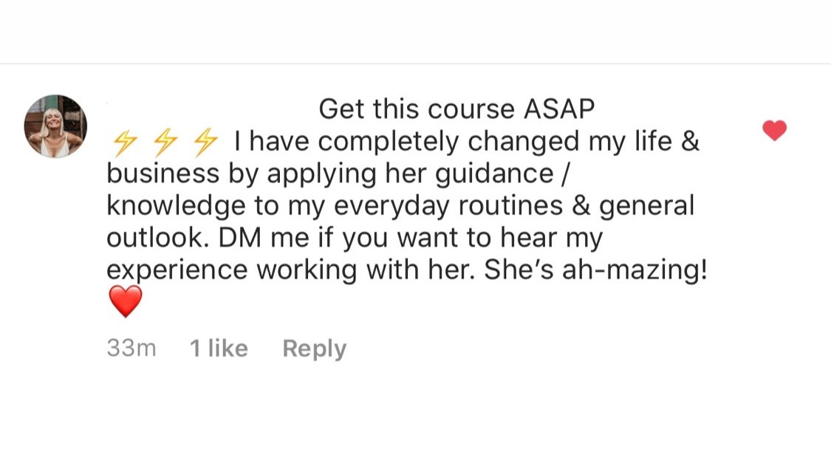This screenshot has height=460, width=831.
Task: Click the word "general" in the comment
Action: [x=647, y=205]
